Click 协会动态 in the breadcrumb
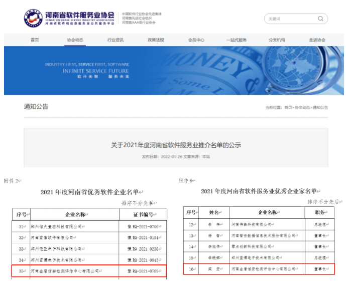 302,108
